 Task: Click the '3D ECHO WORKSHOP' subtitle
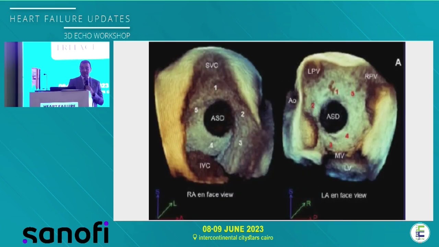97,36
